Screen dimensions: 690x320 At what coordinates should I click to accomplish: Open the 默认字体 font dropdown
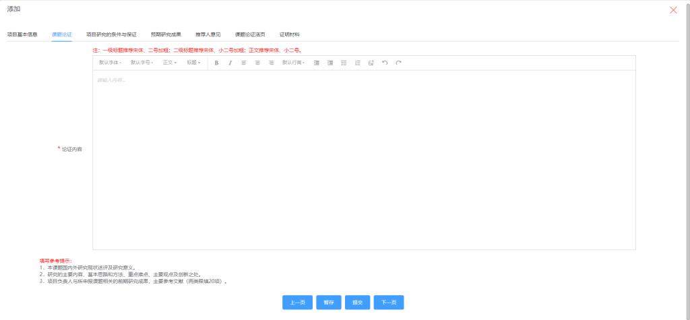pos(110,63)
